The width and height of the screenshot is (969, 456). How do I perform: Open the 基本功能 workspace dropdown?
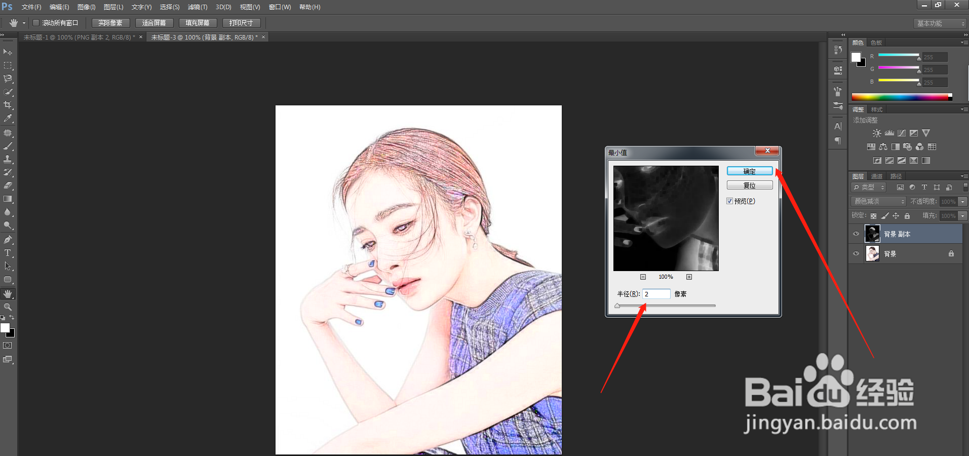pyautogui.click(x=940, y=23)
